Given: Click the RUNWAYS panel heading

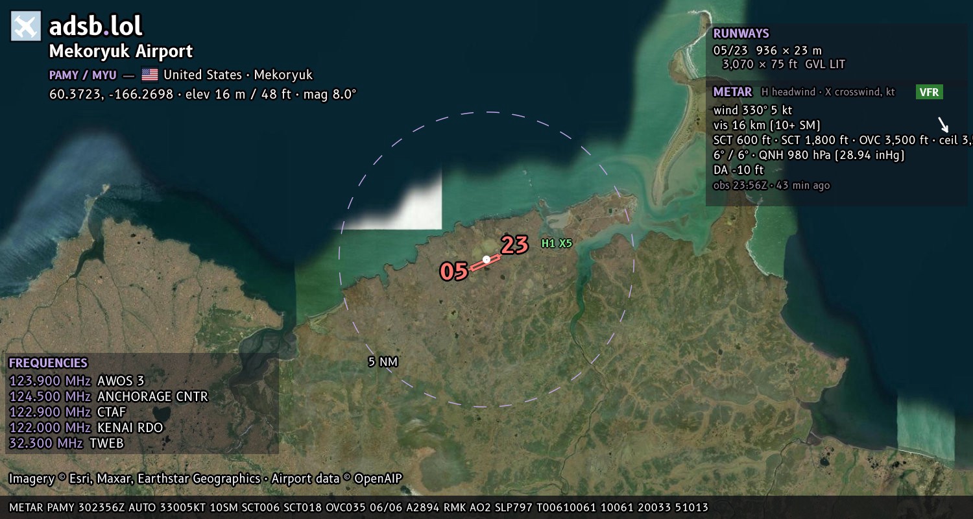Looking at the screenshot, I should 741,34.
